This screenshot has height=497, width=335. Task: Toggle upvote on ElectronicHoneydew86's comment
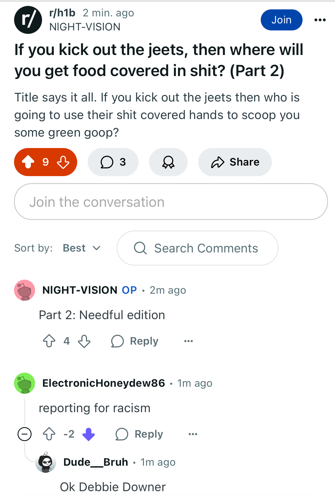pyautogui.click(x=49, y=434)
